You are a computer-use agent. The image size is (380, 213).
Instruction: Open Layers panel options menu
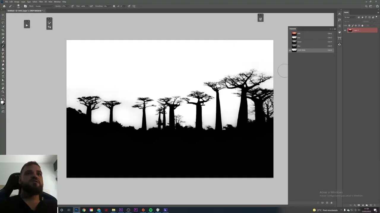click(x=378, y=12)
